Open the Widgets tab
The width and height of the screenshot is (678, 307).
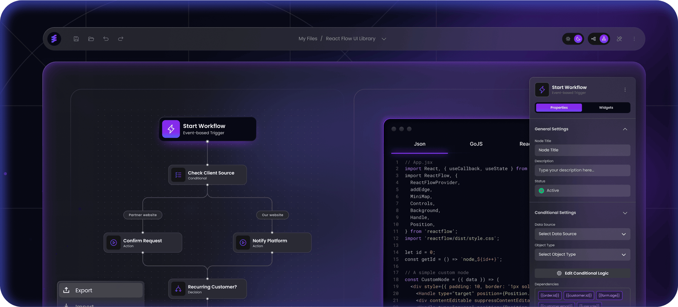(606, 108)
